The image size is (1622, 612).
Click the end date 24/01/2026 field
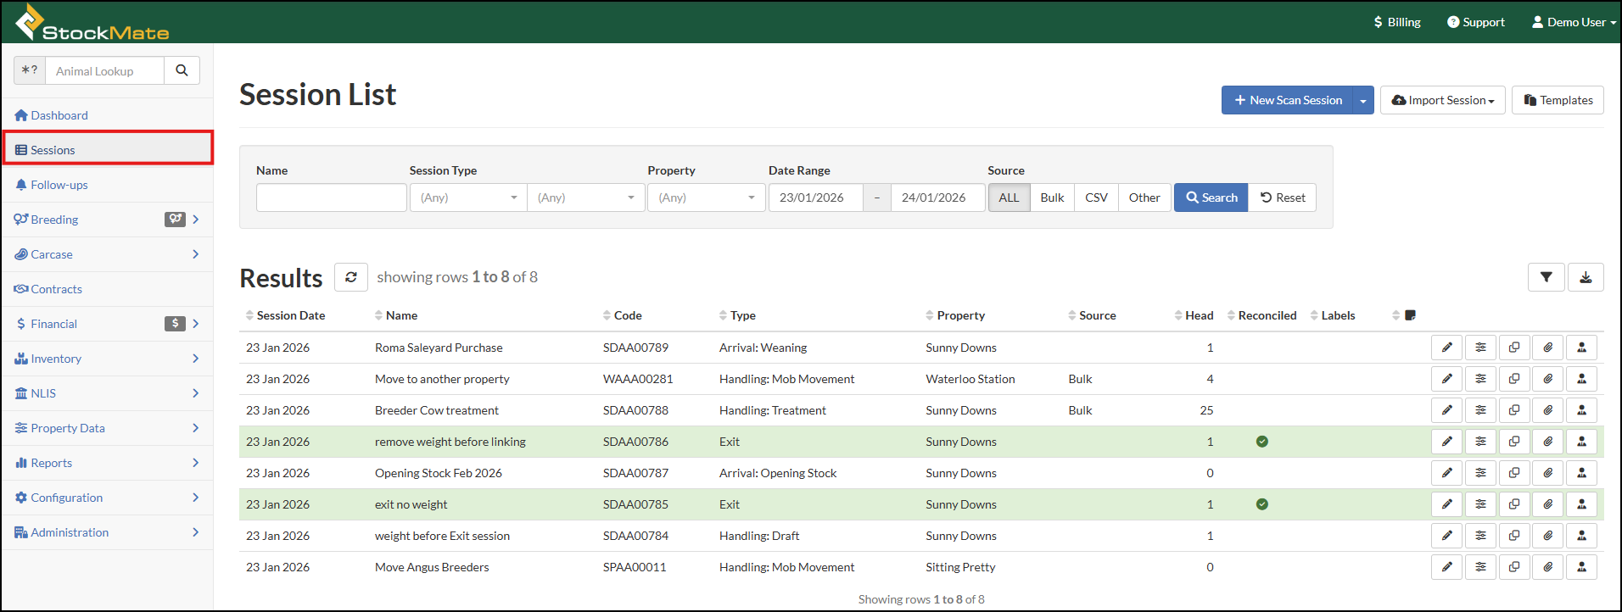(x=938, y=198)
